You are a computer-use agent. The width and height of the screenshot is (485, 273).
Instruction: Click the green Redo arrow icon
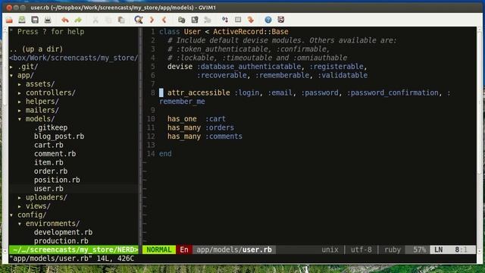78,20
